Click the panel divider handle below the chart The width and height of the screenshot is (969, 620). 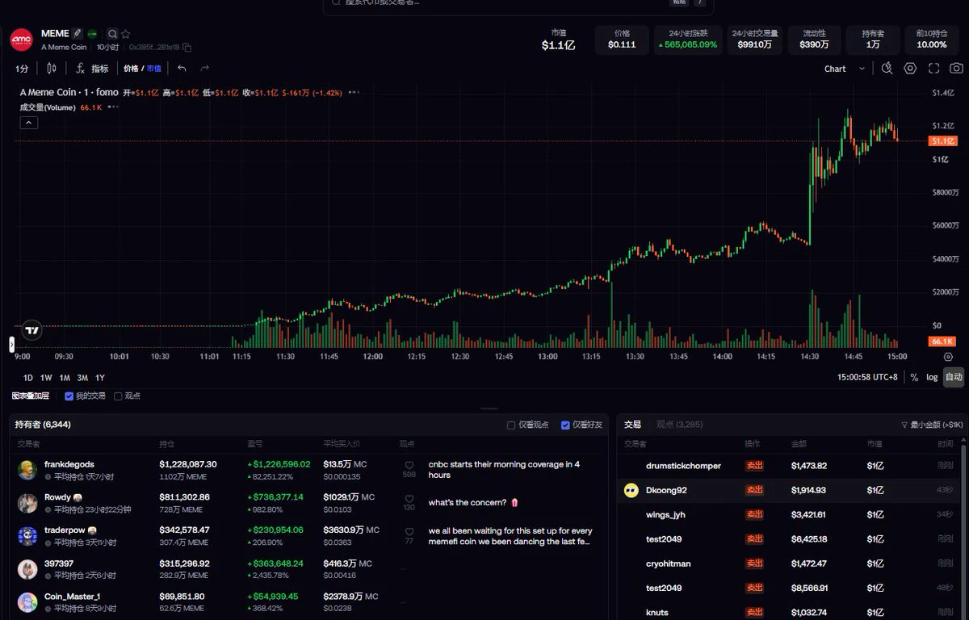point(489,408)
